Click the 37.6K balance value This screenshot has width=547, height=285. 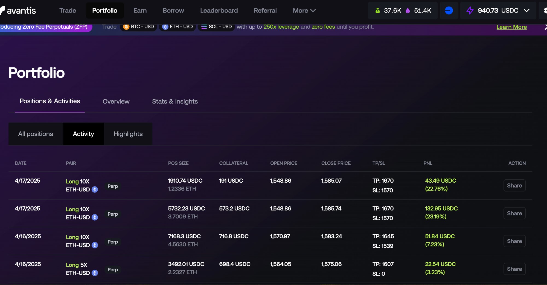tap(392, 11)
